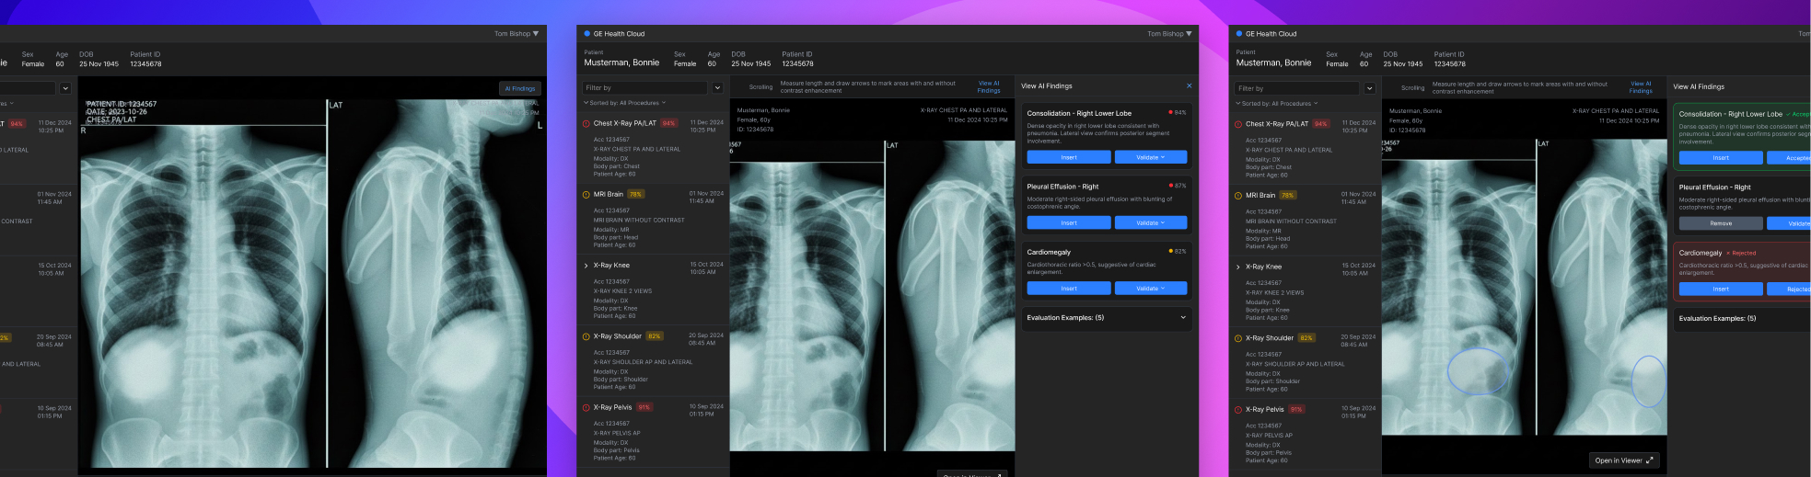Image resolution: width=1811 pixels, height=477 pixels.
Task: Click the 94% badge on Chest X-Ray in right window
Action: (1321, 124)
